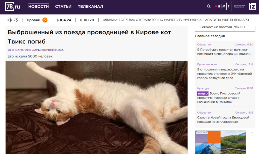259x154 pixels.
Task: Click the advertisement mountain train banner
Action: (x=220, y=142)
